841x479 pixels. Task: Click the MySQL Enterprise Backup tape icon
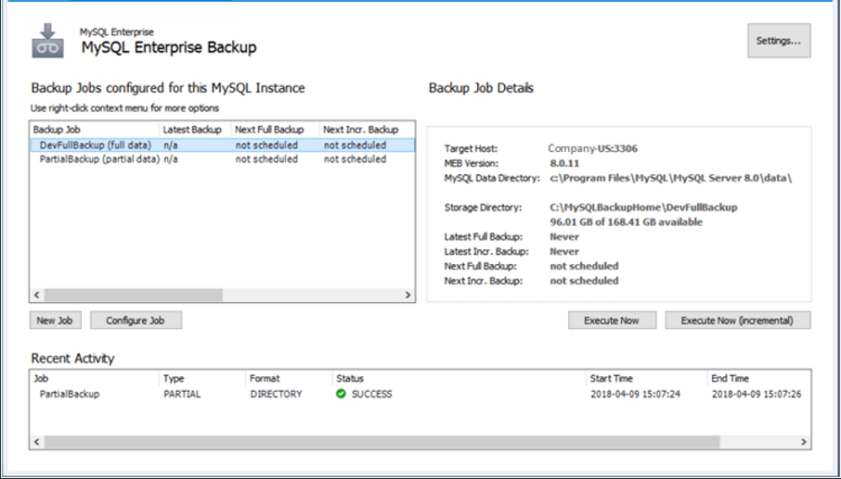click(x=47, y=41)
